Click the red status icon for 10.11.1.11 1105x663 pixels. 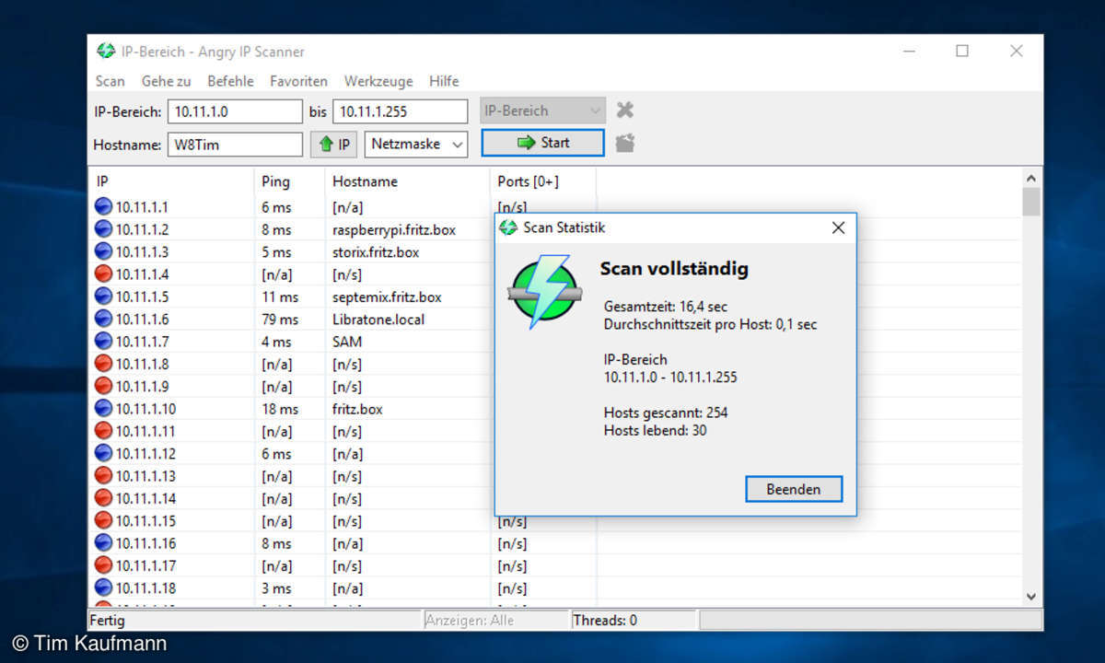(x=103, y=431)
